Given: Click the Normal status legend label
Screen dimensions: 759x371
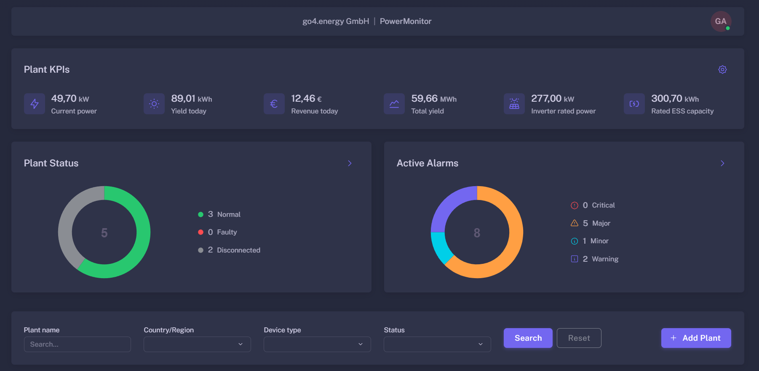Looking at the screenshot, I should pos(229,215).
